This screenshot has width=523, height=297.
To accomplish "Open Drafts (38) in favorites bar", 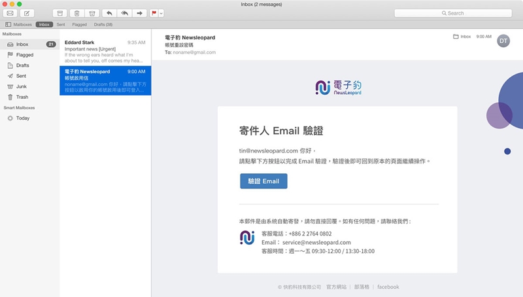I will (103, 24).
